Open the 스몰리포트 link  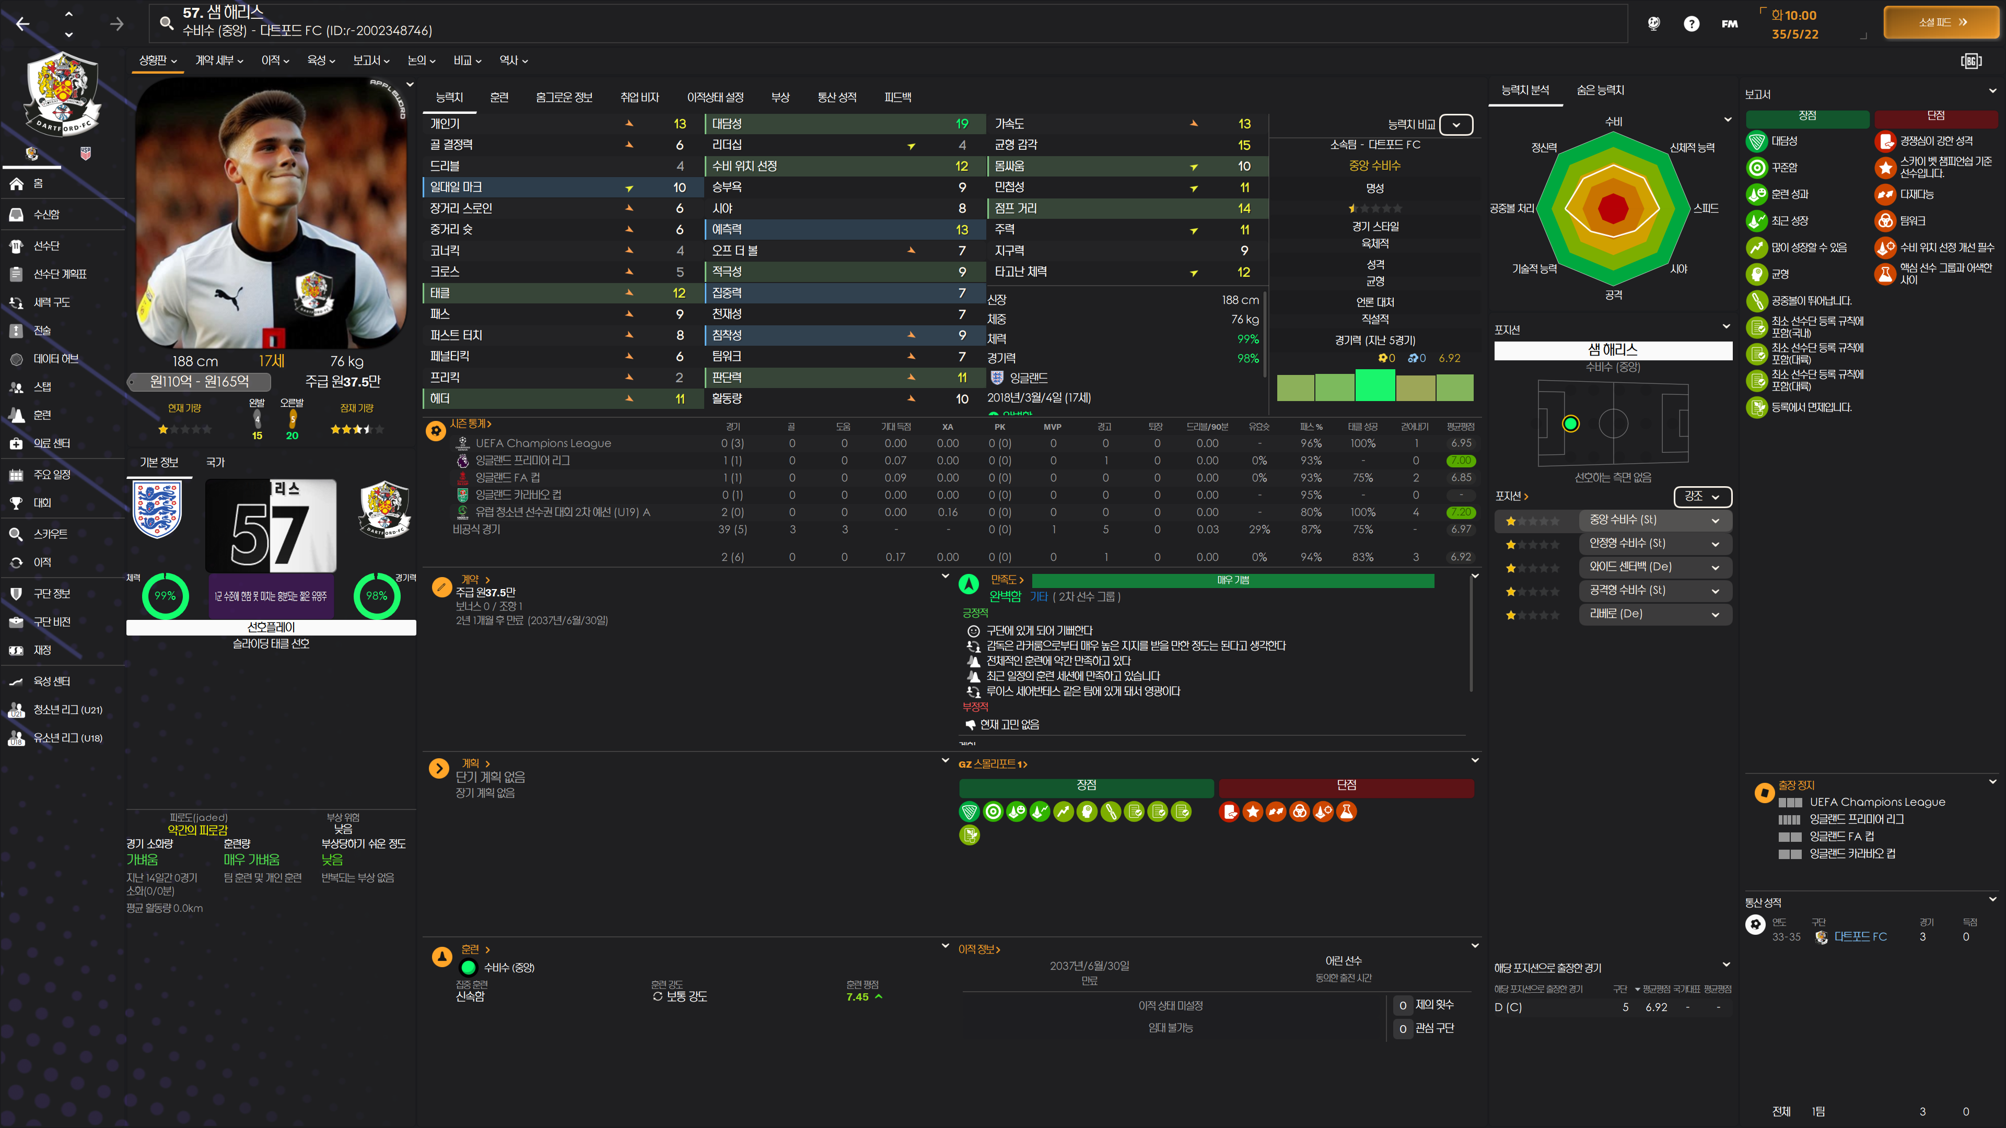click(993, 765)
